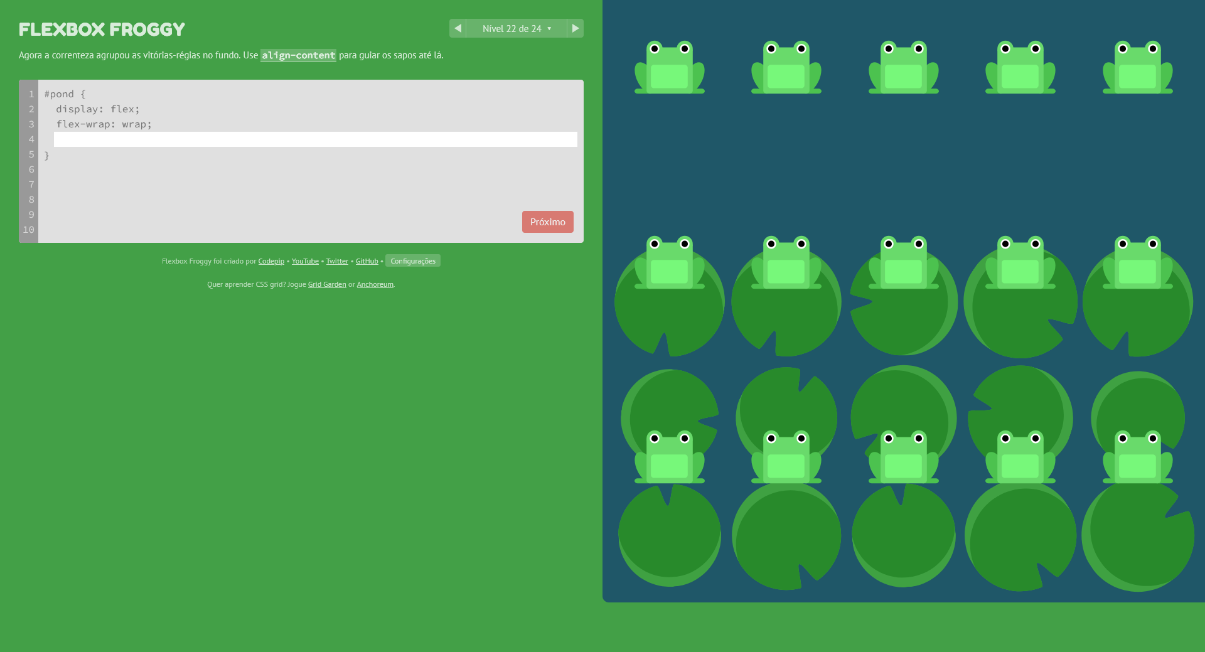Click the first frog in the bottom row
Screen dimensions: 1205x652
(x=670, y=457)
